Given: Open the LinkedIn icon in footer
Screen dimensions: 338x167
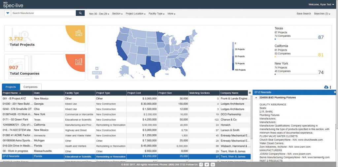Looking at the screenshot, I should [213, 165].
